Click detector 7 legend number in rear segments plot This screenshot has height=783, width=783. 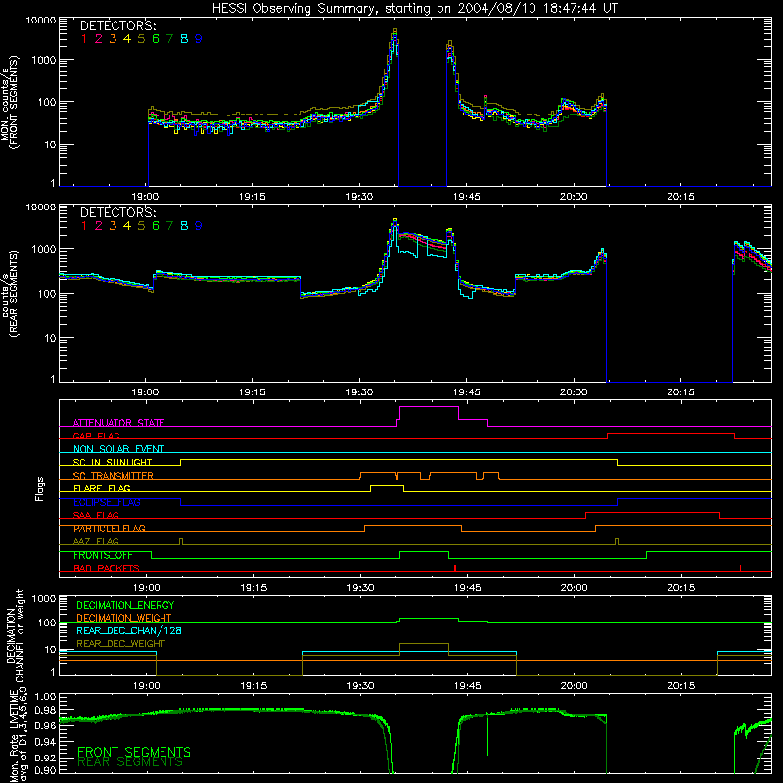[169, 226]
